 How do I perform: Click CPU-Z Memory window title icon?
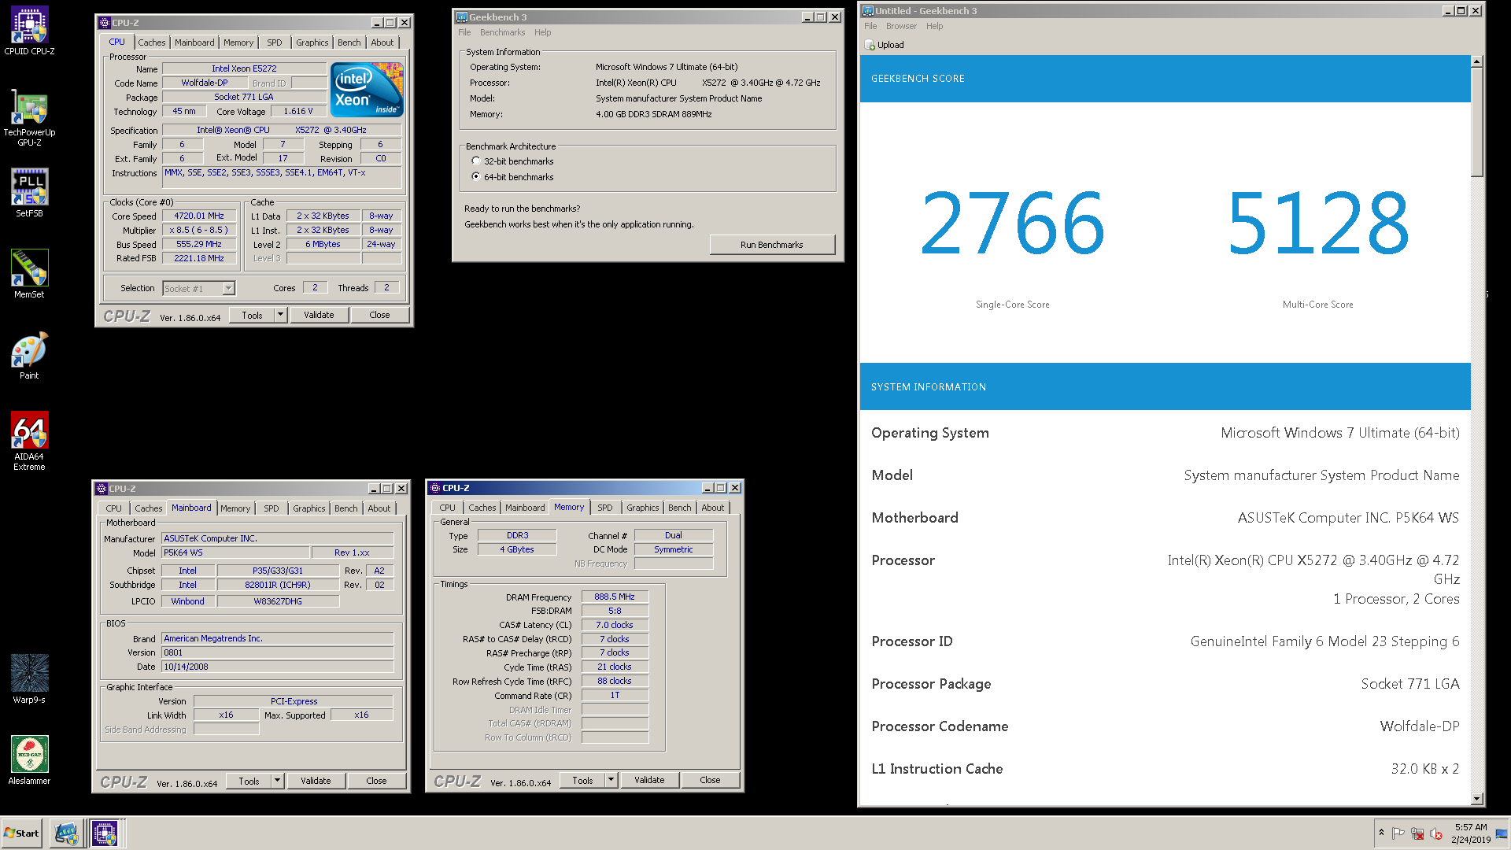tap(434, 488)
